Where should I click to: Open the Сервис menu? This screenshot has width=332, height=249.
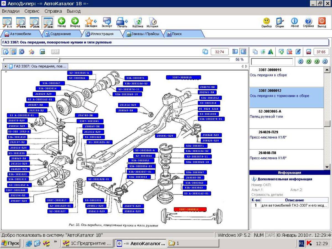[x=32, y=11]
